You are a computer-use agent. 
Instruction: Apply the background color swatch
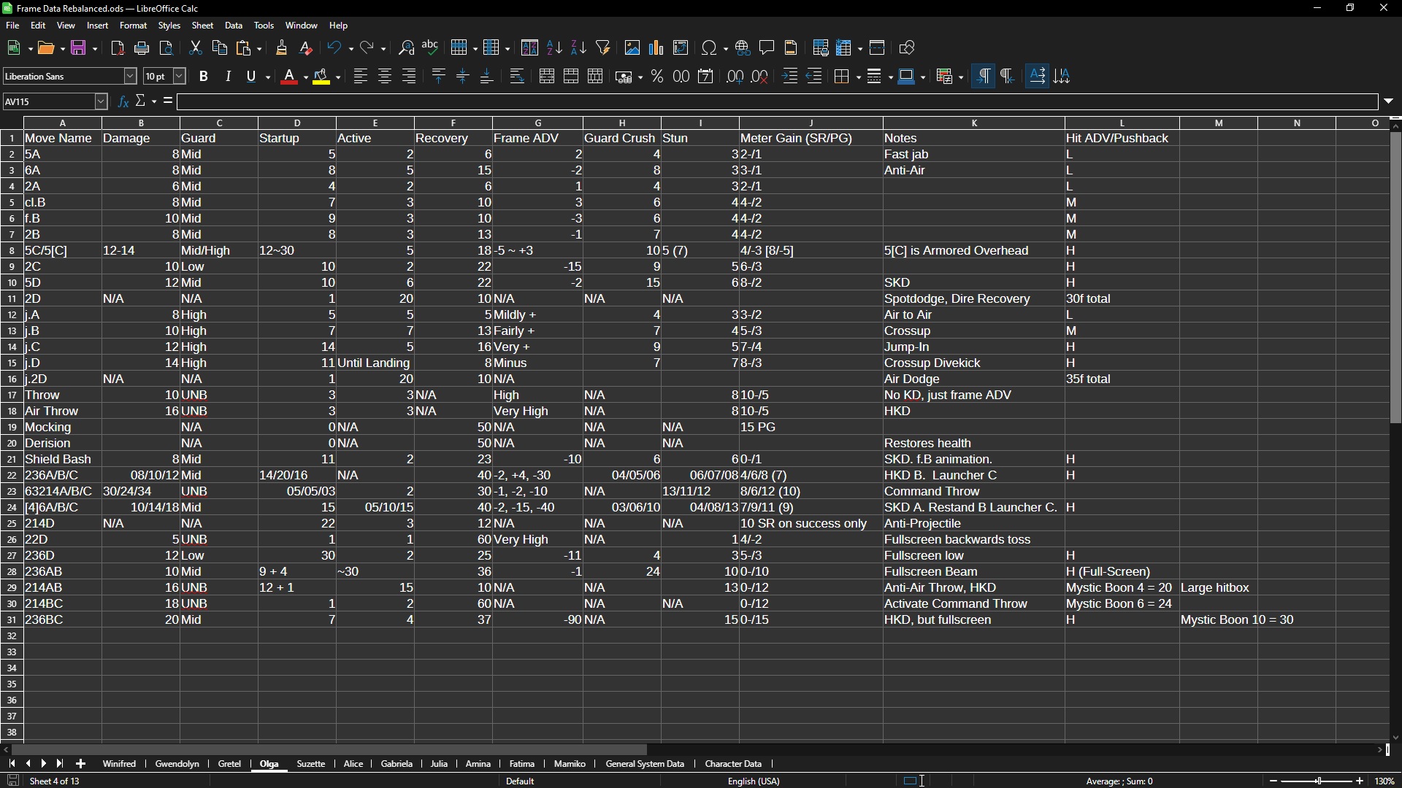tap(322, 76)
